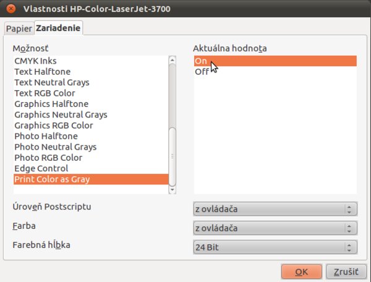Image resolution: width=371 pixels, height=282 pixels.
Task: Select Print Color as Gray option
Action: (x=91, y=179)
